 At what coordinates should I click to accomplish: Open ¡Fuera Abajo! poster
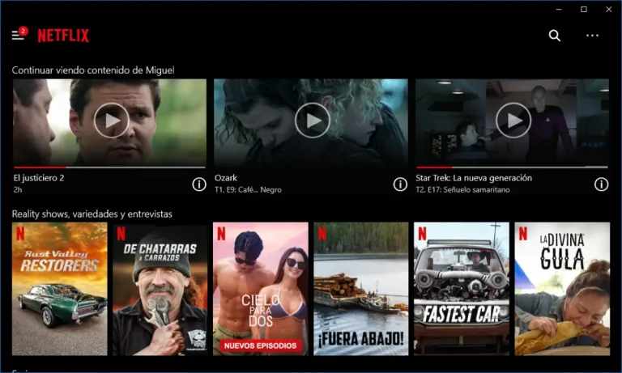tap(361, 289)
